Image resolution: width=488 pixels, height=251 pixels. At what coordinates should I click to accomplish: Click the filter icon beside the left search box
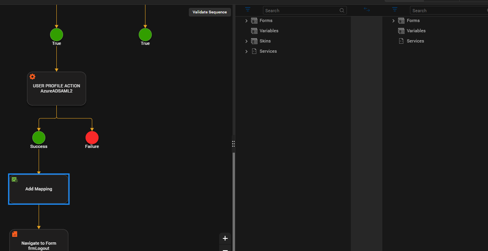[248, 9]
